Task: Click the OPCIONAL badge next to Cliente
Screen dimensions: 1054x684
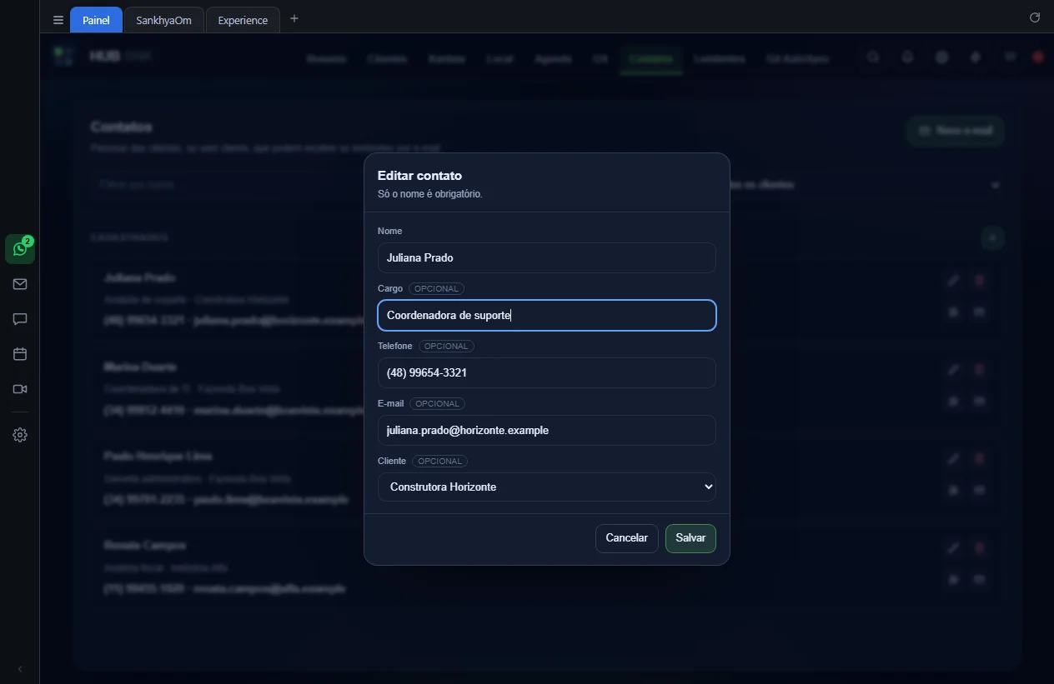Action: [x=439, y=461]
